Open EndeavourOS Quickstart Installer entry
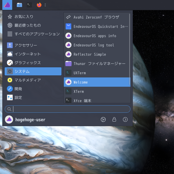 point(96,26)
